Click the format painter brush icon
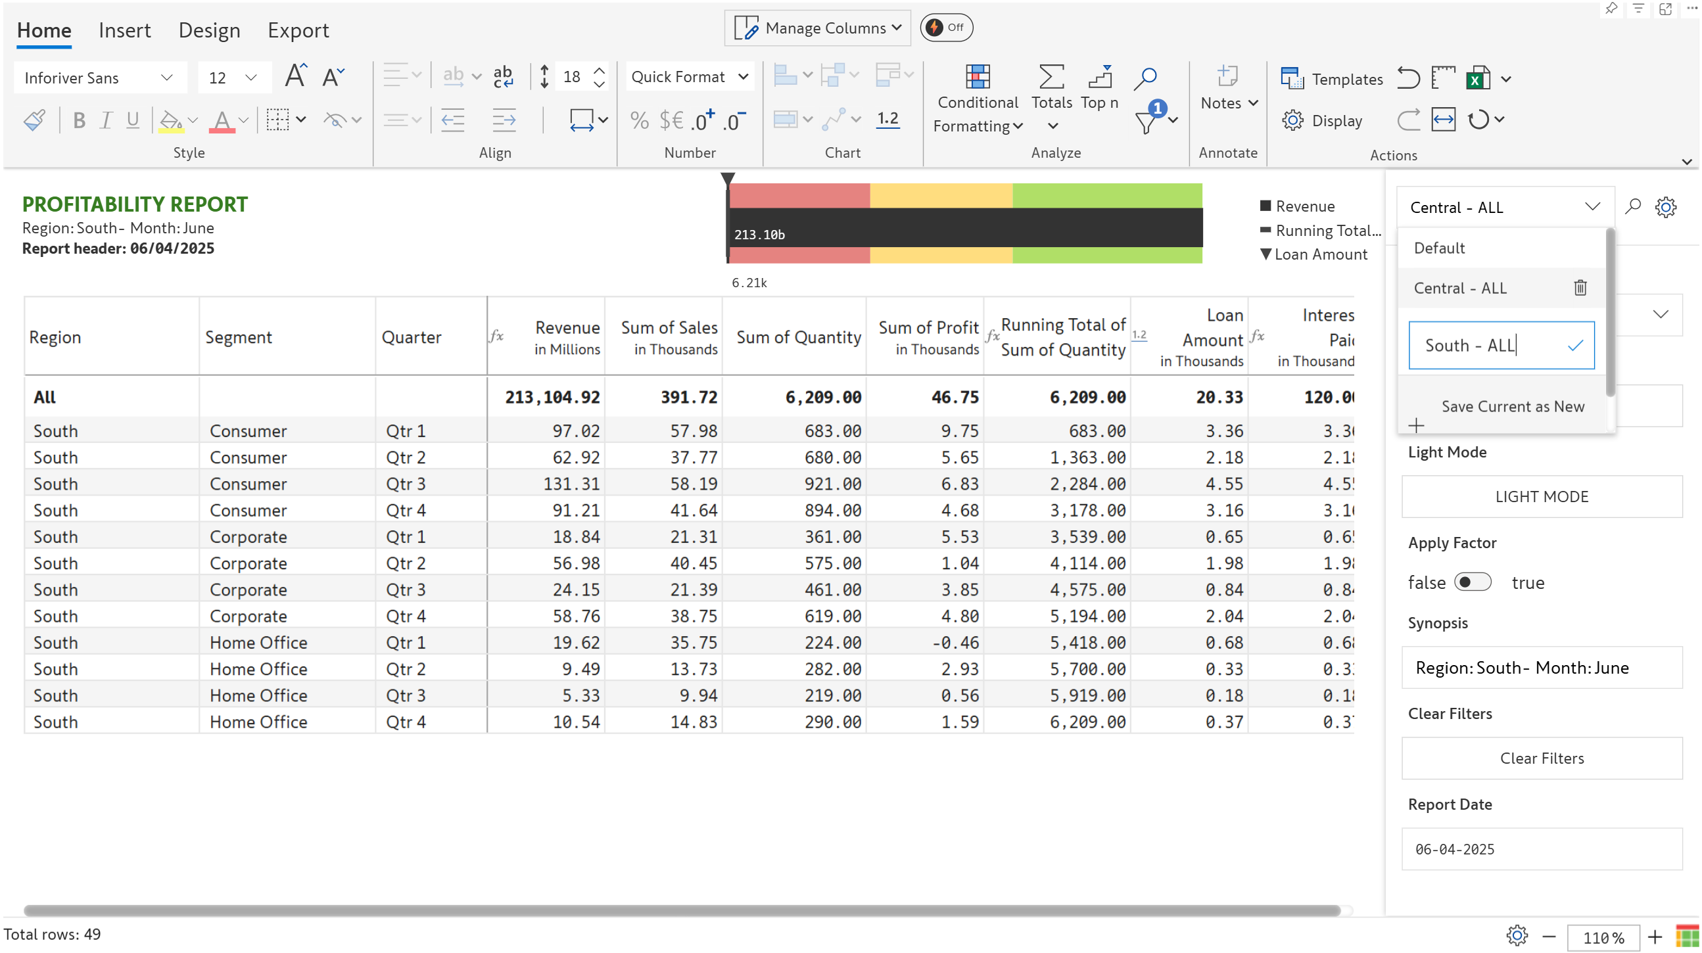The height and width of the screenshot is (953, 1702). tap(34, 120)
